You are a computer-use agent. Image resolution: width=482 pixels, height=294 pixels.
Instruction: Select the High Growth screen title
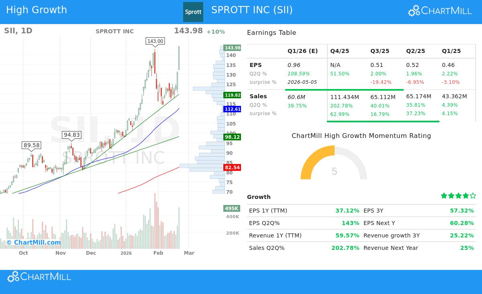(37, 10)
